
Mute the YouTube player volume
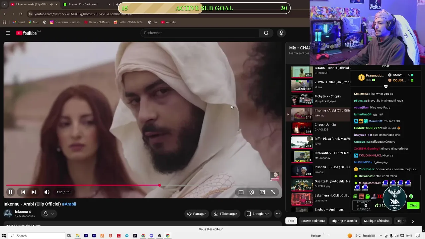47,192
